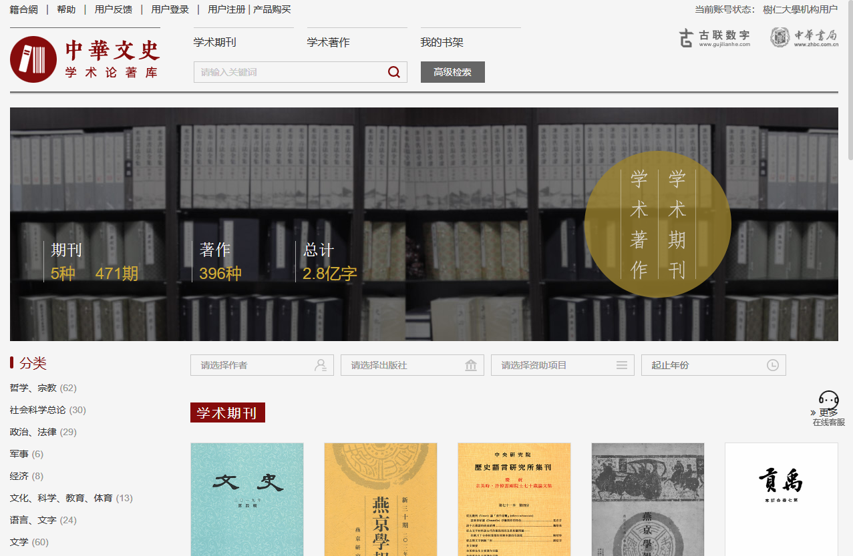Click the publisher building icon
This screenshot has width=853, height=556.
pos(471,365)
